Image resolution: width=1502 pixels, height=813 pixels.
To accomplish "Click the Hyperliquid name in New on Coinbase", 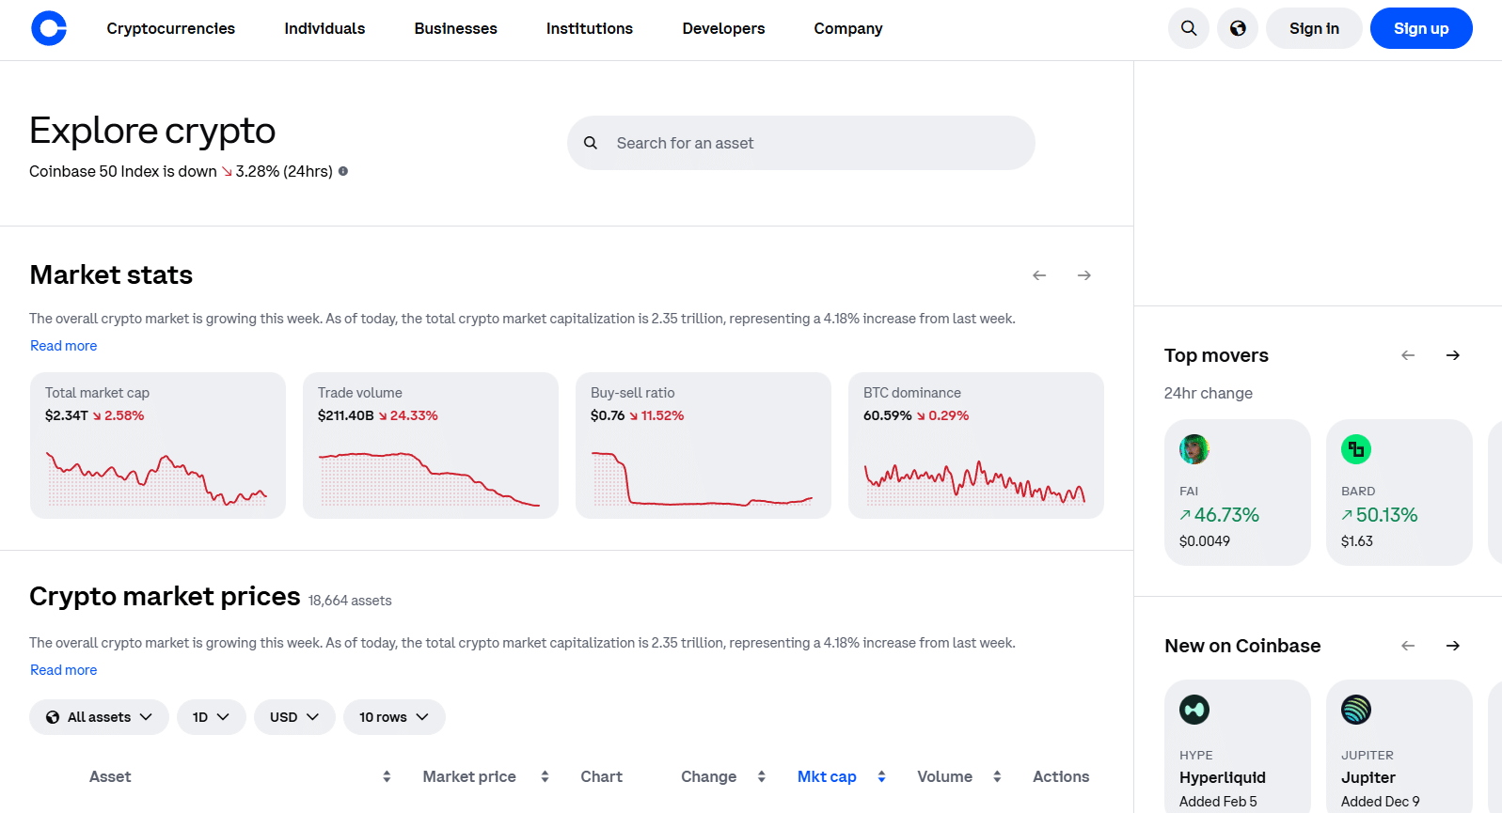I will [1223, 777].
